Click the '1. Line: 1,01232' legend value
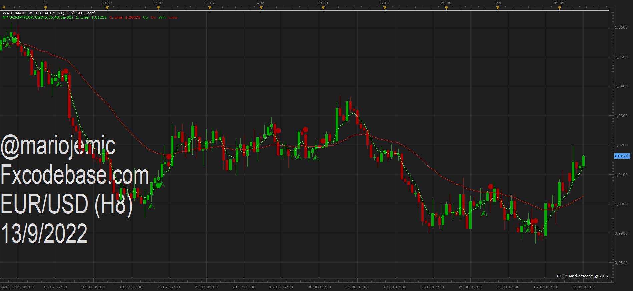The image size is (633, 291). (x=91, y=17)
